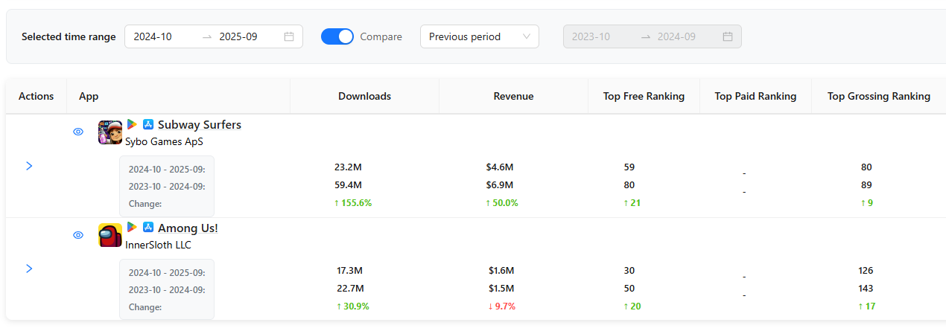This screenshot has height=334, width=946.
Task: Click Google Play icon beside Subway Surfers
Action: tap(132, 124)
